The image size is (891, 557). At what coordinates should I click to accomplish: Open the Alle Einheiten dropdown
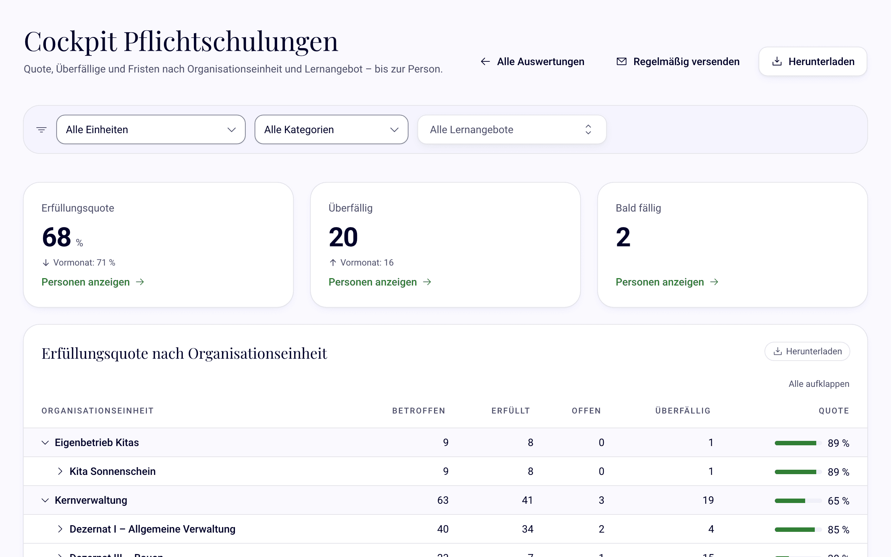point(151,129)
